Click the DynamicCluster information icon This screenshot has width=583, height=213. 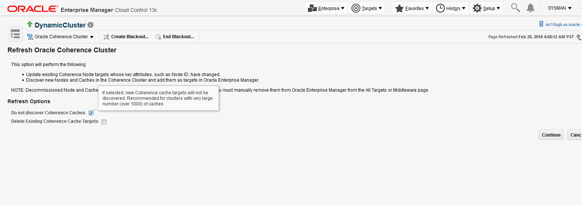[90, 25]
